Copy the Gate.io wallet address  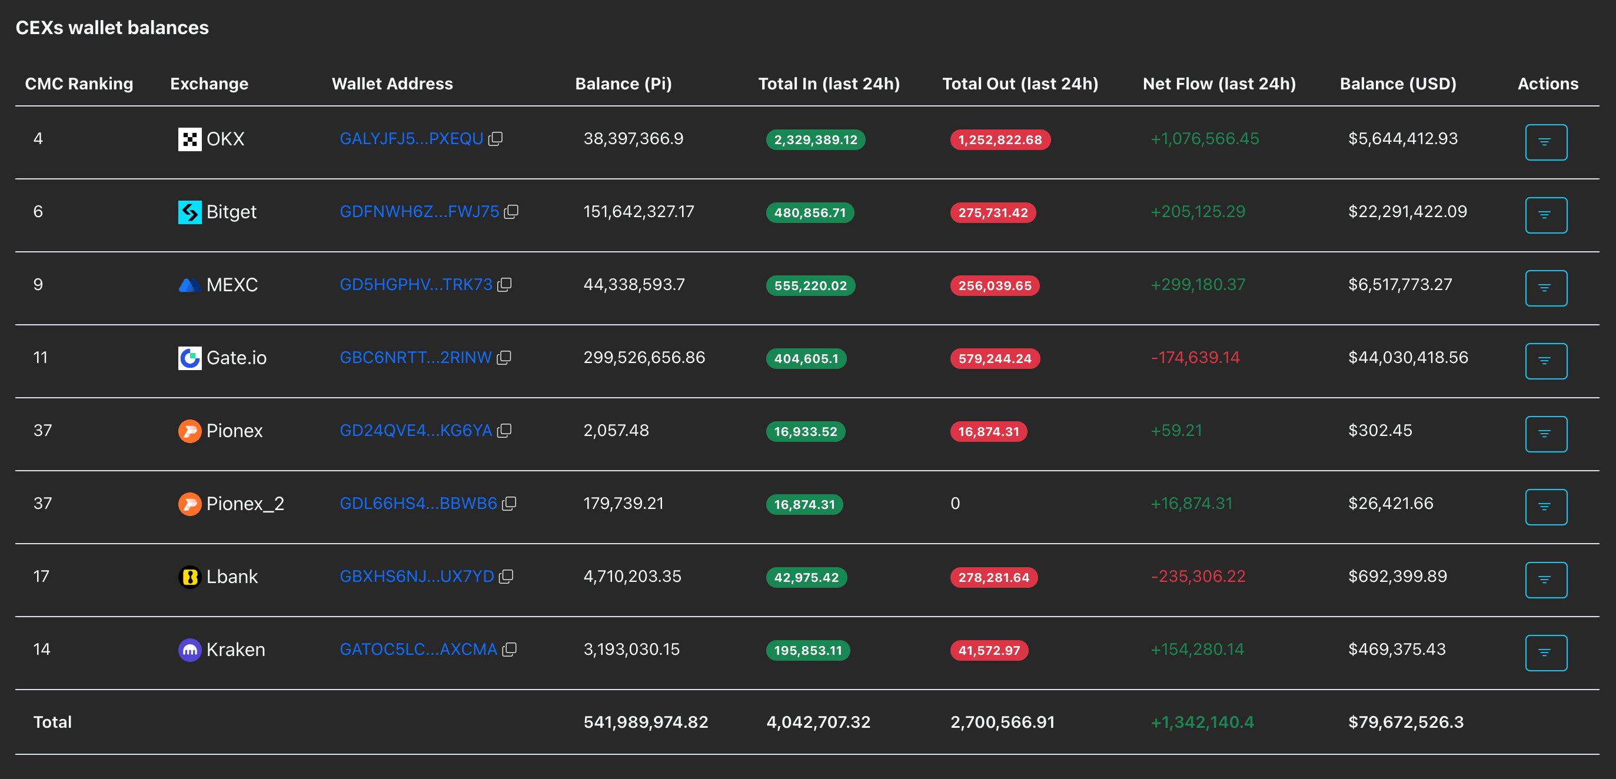pyautogui.click(x=504, y=358)
